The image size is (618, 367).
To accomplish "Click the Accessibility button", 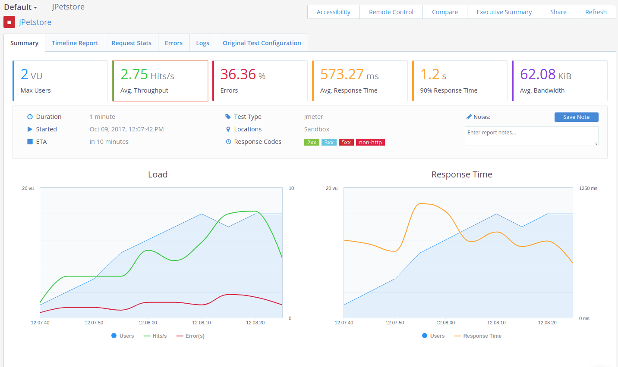I will click(x=333, y=12).
